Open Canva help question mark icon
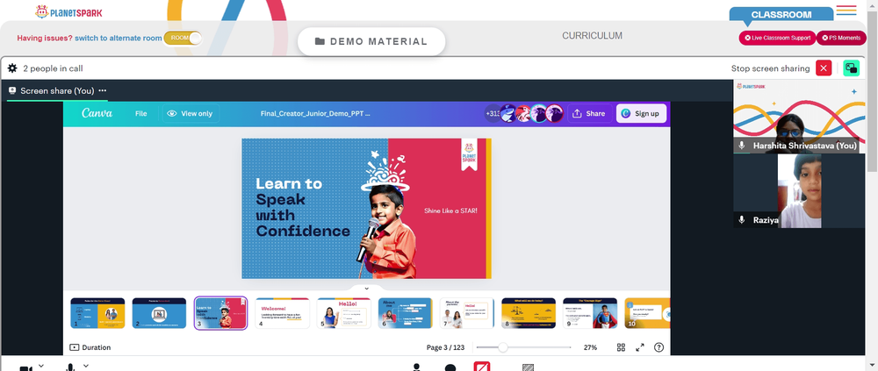The width and height of the screenshot is (878, 371). (x=659, y=347)
